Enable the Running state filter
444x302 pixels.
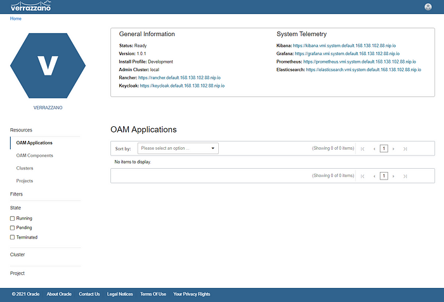tap(12, 218)
